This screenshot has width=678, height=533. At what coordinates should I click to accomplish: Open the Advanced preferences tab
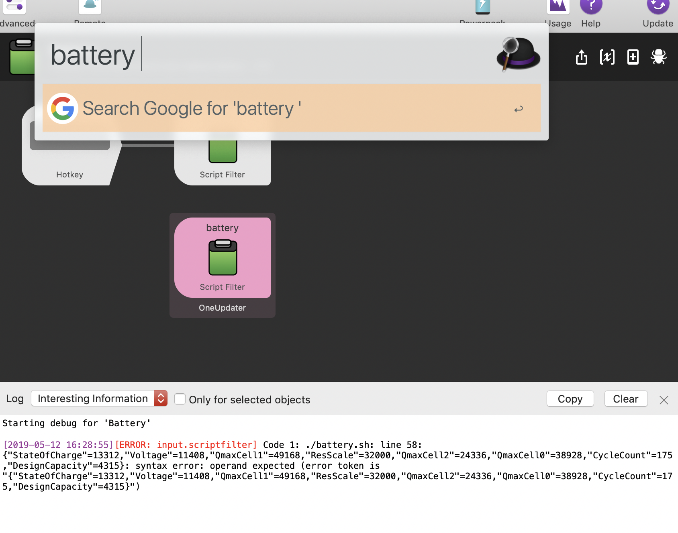16,14
